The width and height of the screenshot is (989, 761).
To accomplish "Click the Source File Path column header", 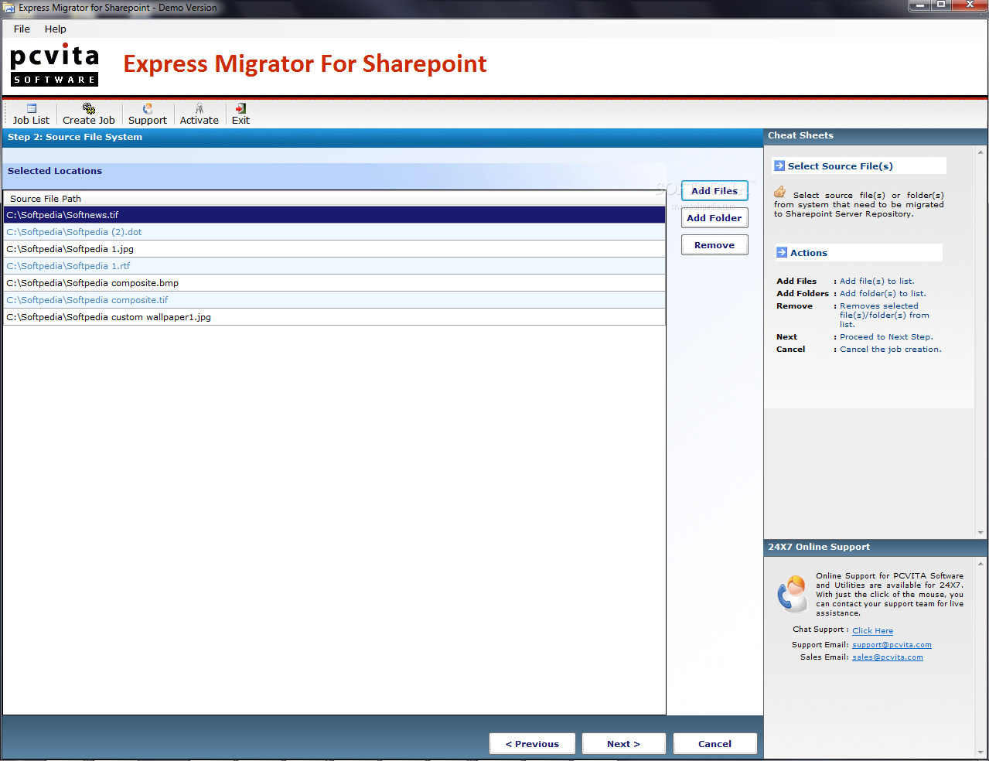I will tap(334, 199).
